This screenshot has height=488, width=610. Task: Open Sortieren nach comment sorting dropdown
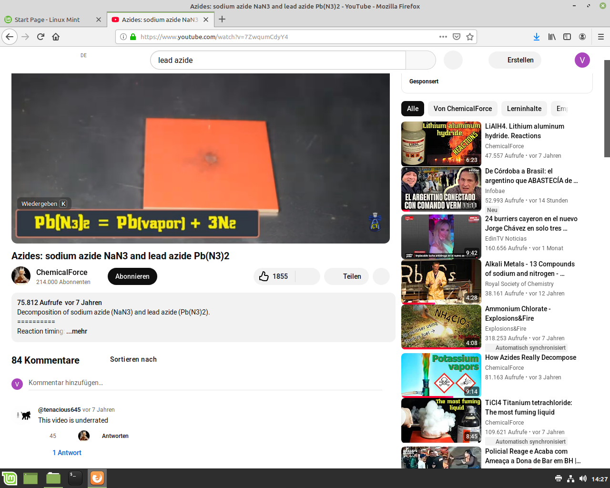(x=133, y=359)
